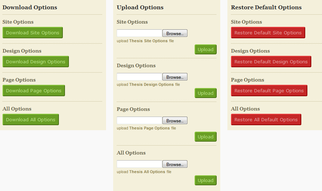Focus the Design Options file path field
The width and height of the screenshot is (322, 191).
coord(140,77)
